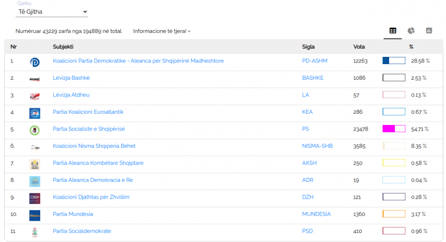Open Koalicioni Nisma Shqipëria Bëhet link
This screenshot has height=242, width=446.
pos(94,146)
